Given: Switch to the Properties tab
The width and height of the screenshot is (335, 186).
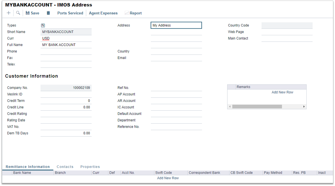Looking at the screenshot, I should coord(90,167).
